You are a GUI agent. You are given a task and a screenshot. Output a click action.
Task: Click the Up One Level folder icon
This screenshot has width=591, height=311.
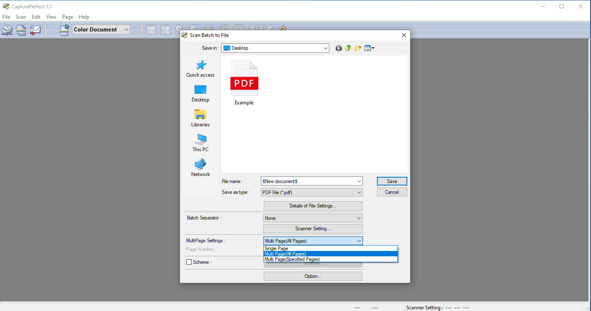point(348,48)
